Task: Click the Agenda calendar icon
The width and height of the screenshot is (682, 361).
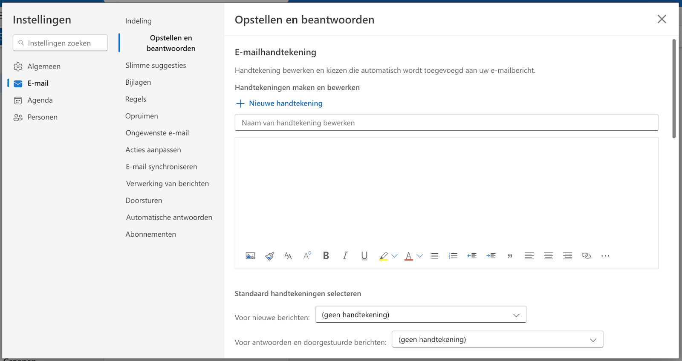Action: (18, 100)
